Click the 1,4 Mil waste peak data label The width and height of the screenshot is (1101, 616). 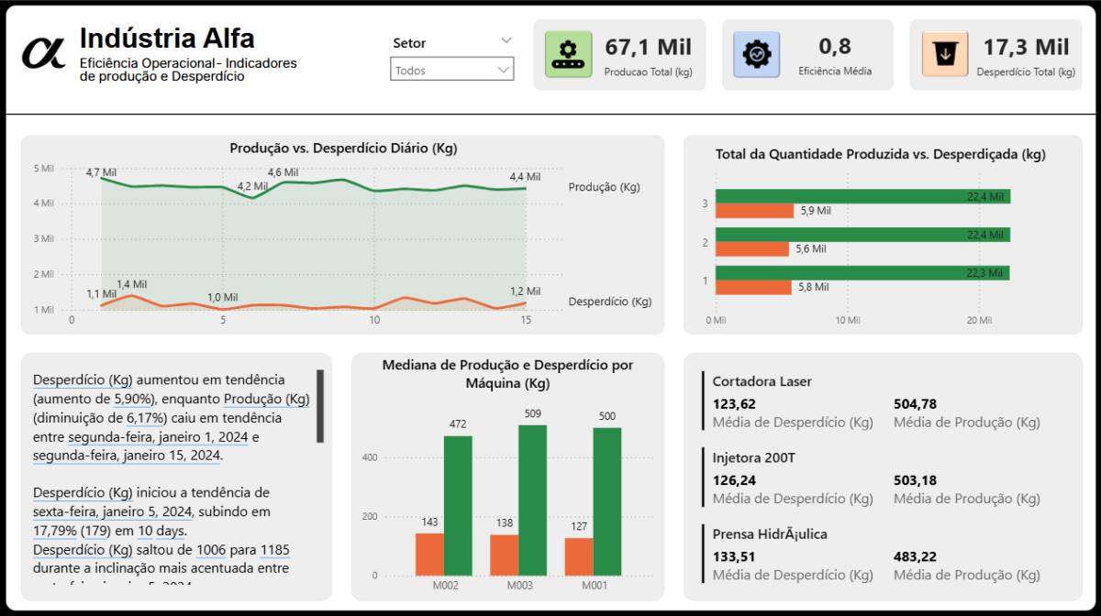(x=131, y=284)
